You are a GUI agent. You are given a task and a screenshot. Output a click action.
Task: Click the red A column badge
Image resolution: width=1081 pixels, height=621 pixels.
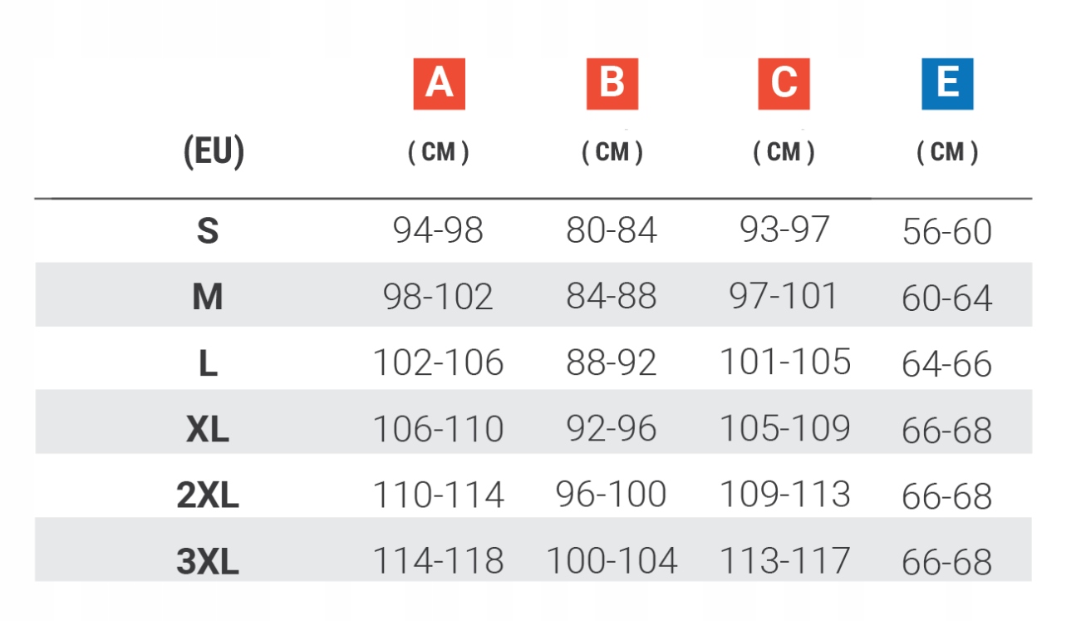(439, 84)
